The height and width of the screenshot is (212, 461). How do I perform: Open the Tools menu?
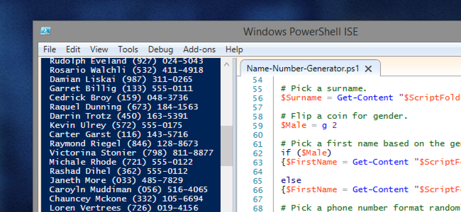coord(128,49)
